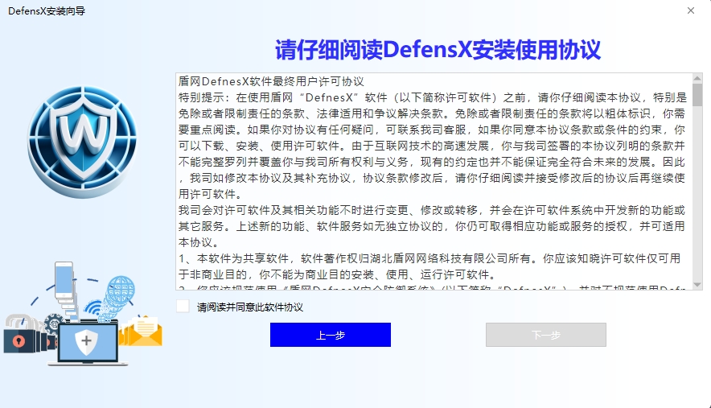Click the paragraph starting 特别提示

(x=432, y=146)
